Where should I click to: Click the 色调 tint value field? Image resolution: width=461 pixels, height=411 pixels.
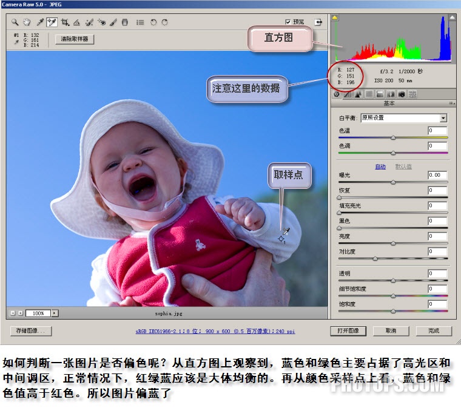click(437, 146)
